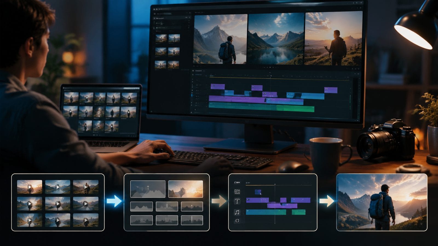Play center clip in the nine-clip source grid

(58, 204)
